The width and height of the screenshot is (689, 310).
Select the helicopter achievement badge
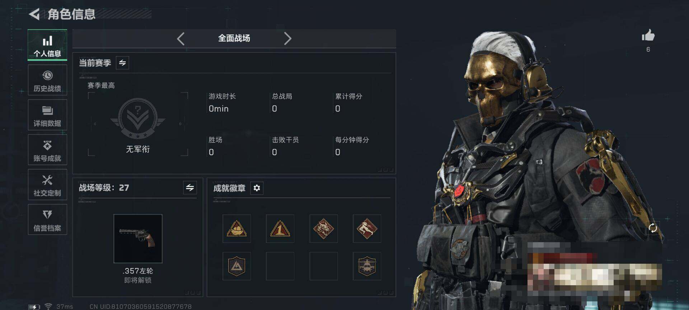[367, 266]
